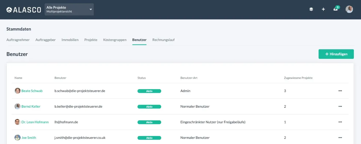Select the Immobilien tab
Image resolution: width=361 pixels, height=144 pixels.
[70, 40]
